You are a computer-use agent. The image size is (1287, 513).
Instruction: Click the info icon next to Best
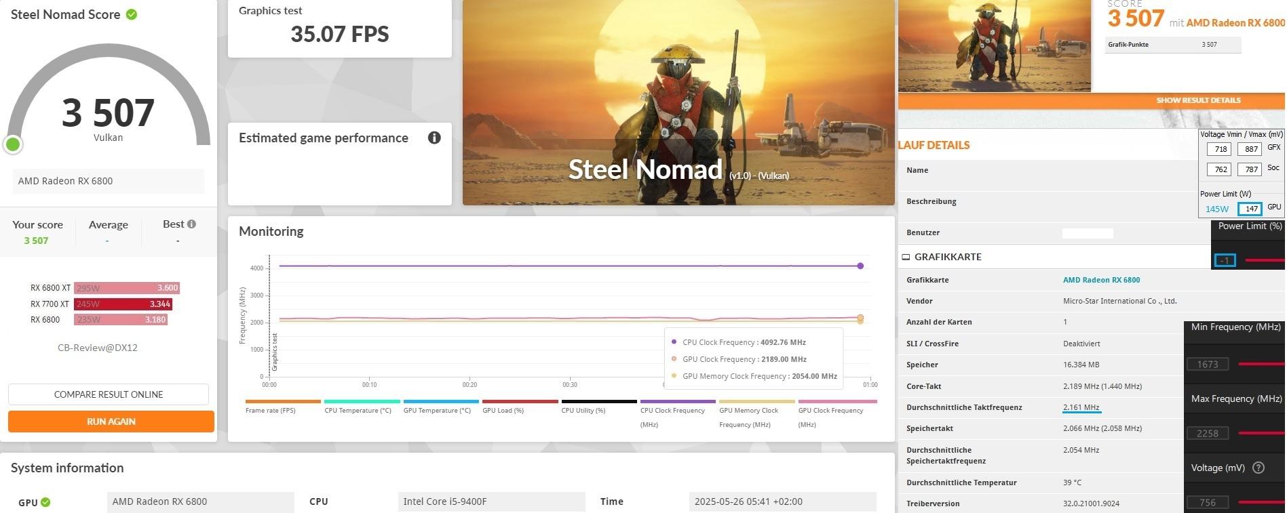[191, 224]
